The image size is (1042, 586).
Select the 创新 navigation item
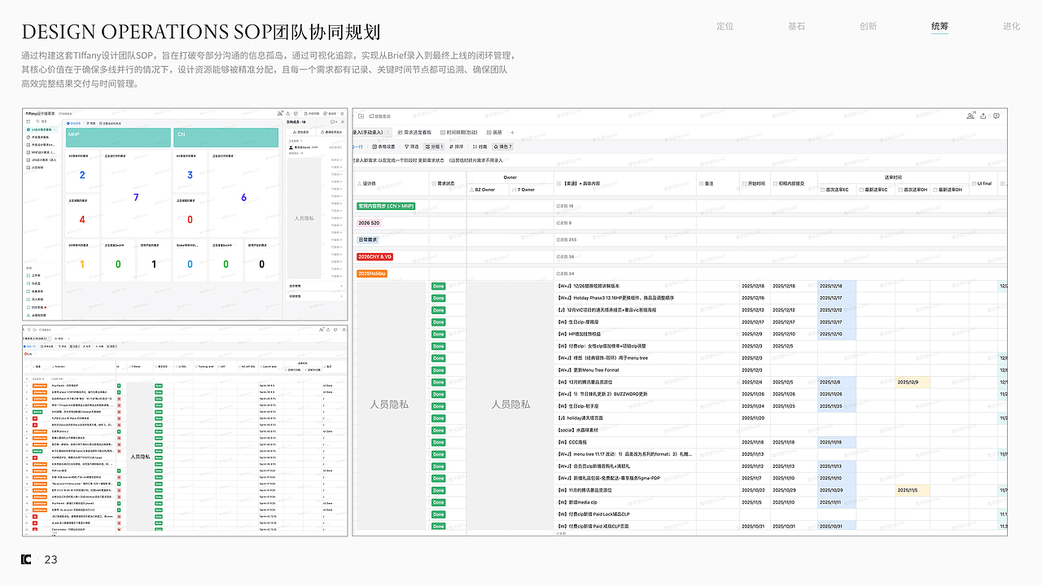[x=868, y=26]
